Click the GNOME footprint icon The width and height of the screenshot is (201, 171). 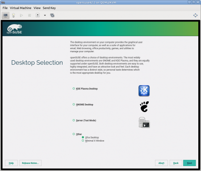pyautogui.click(x=144, y=107)
